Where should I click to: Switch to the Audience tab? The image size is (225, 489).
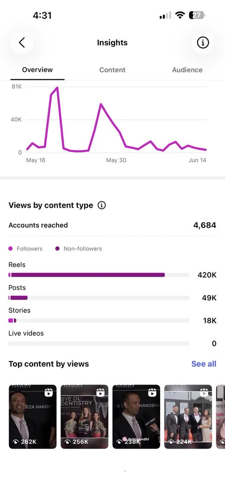point(187,70)
